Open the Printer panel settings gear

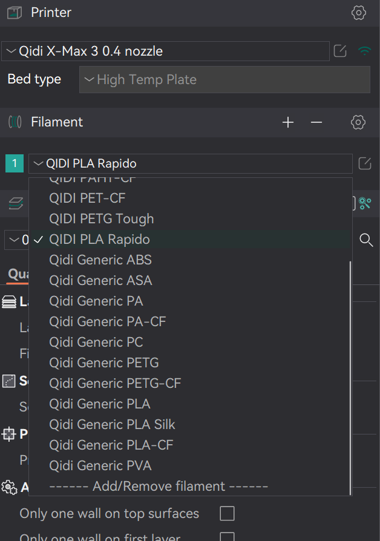tap(358, 12)
